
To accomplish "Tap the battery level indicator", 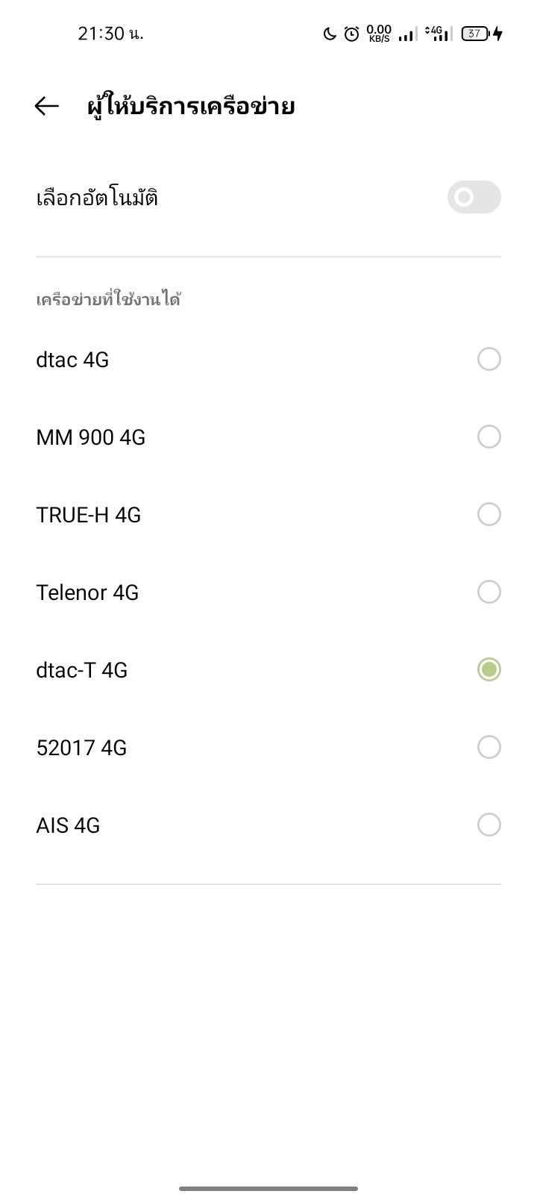I will [x=474, y=34].
